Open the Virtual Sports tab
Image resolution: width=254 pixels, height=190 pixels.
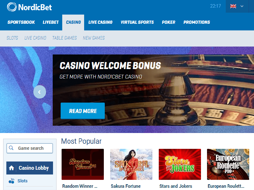pos(137,22)
